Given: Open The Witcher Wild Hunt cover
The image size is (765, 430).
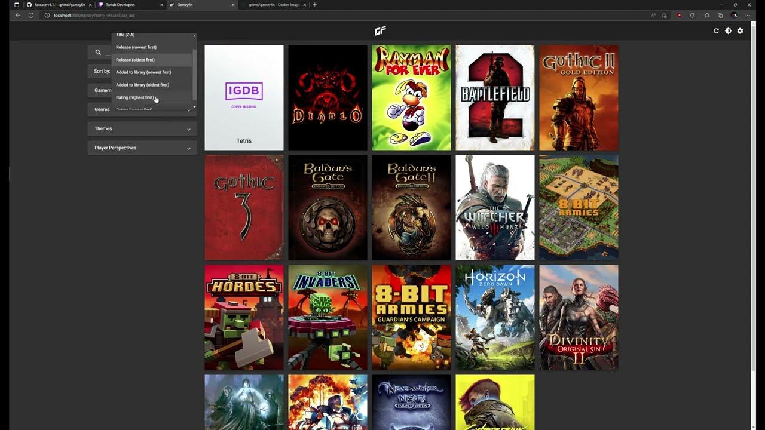Looking at the screenshot, I should click(x=495, y=207).
